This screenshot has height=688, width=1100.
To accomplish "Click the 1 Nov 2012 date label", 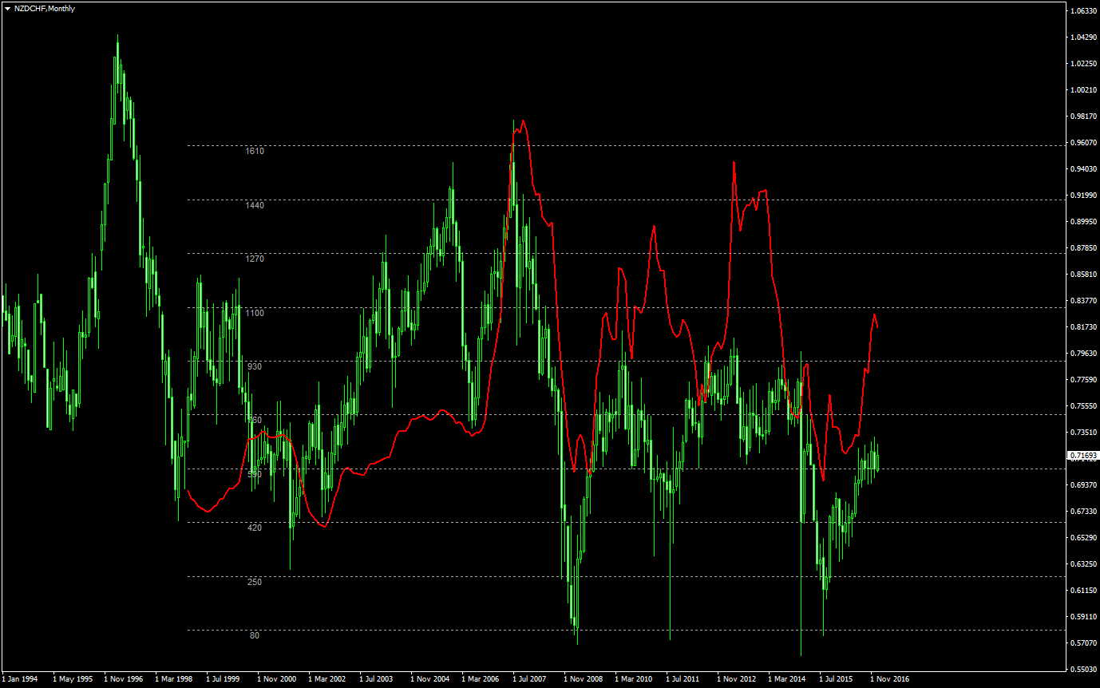I will (x=737, y=679).
